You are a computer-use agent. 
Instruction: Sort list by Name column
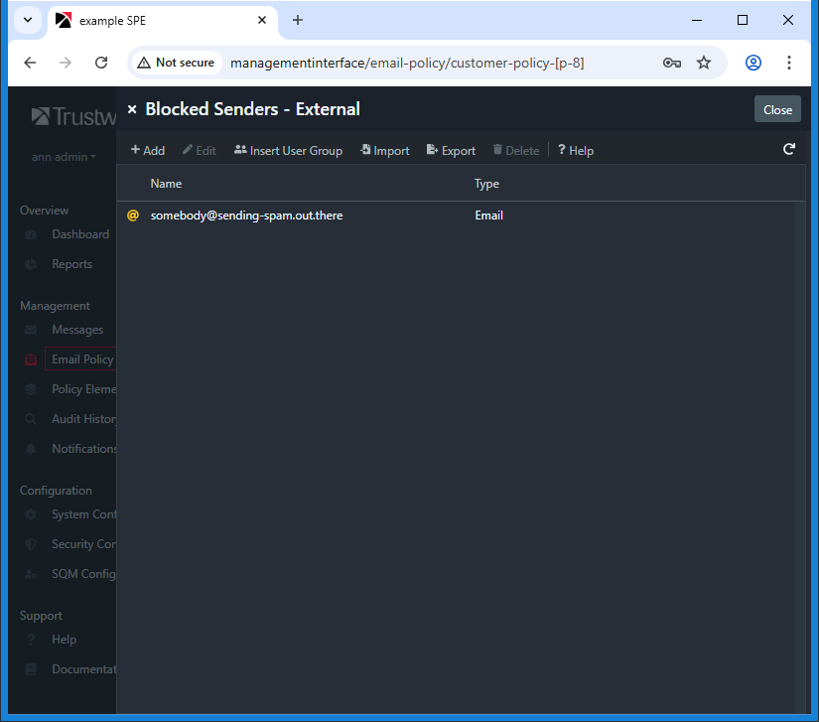point(166,184)
